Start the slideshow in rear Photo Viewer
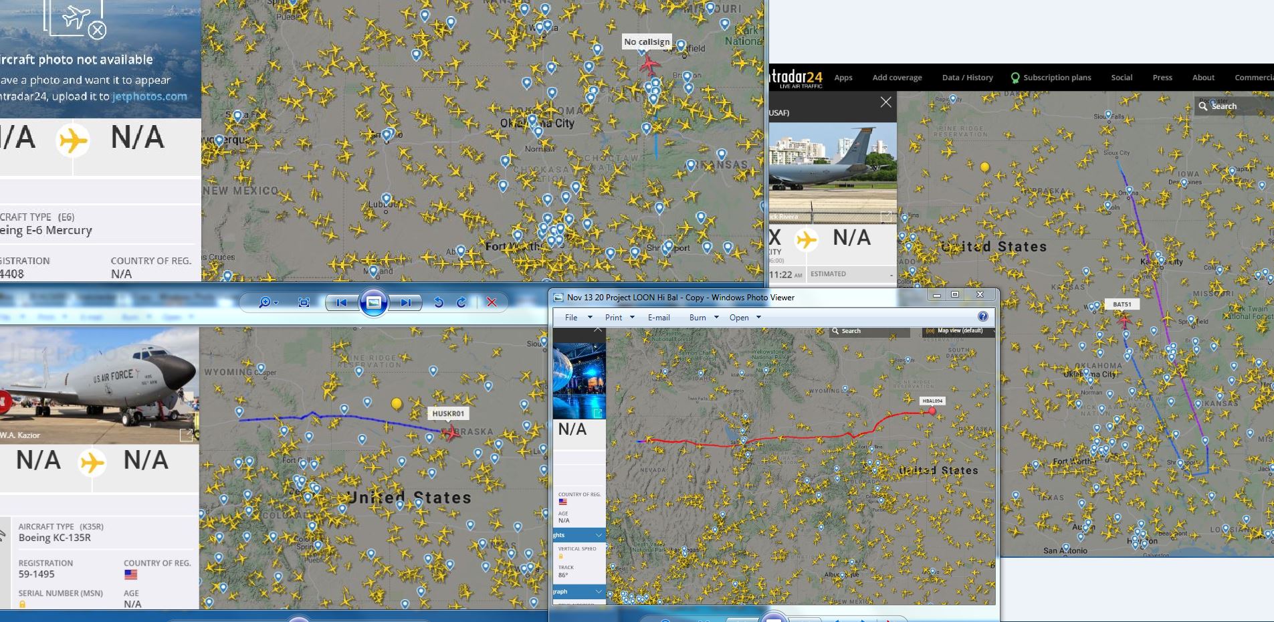The height and width of the screenshot is (622, 1274). pos(374,302)
